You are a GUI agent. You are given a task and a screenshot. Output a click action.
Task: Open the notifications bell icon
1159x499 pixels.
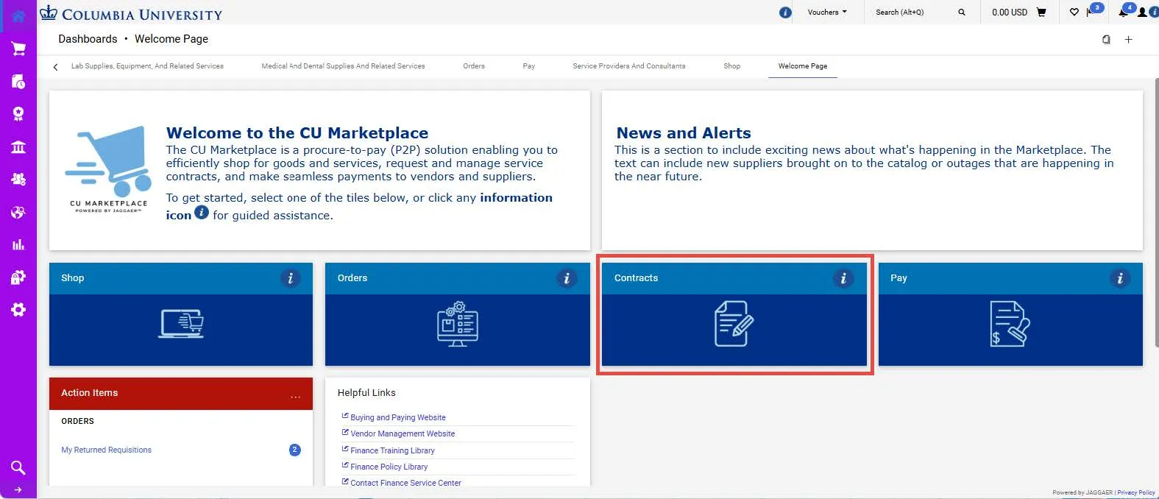click(x=1124, y=13)
